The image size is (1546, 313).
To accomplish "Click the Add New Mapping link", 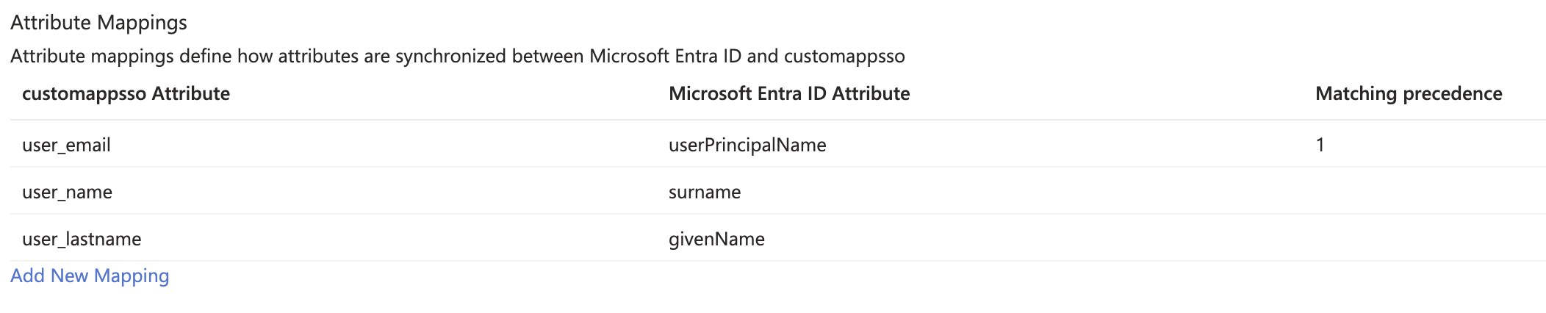I will tap(90, 276).
